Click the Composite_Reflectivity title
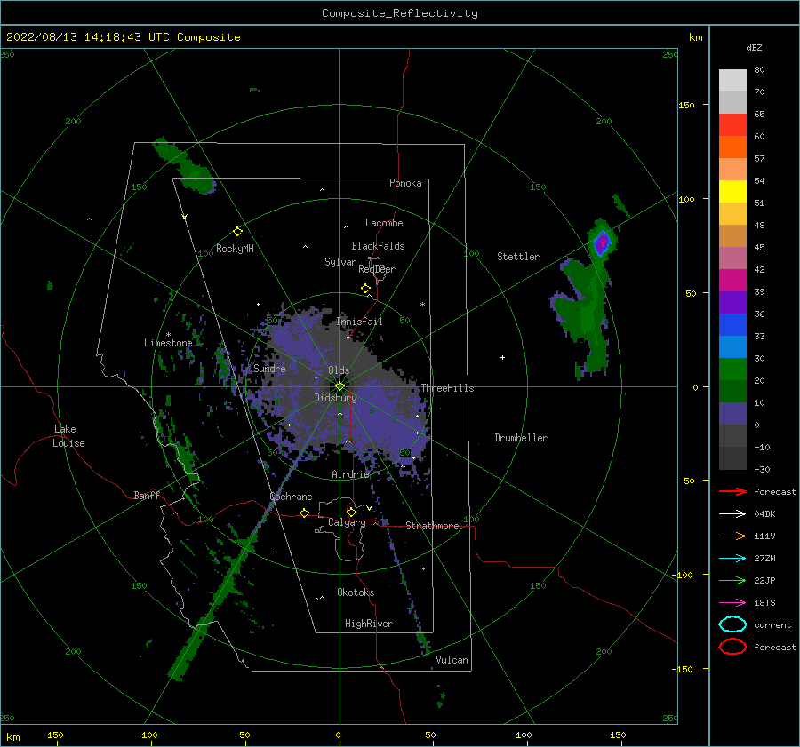This screenshot has width=800, height=747. (x=400, y=13)
